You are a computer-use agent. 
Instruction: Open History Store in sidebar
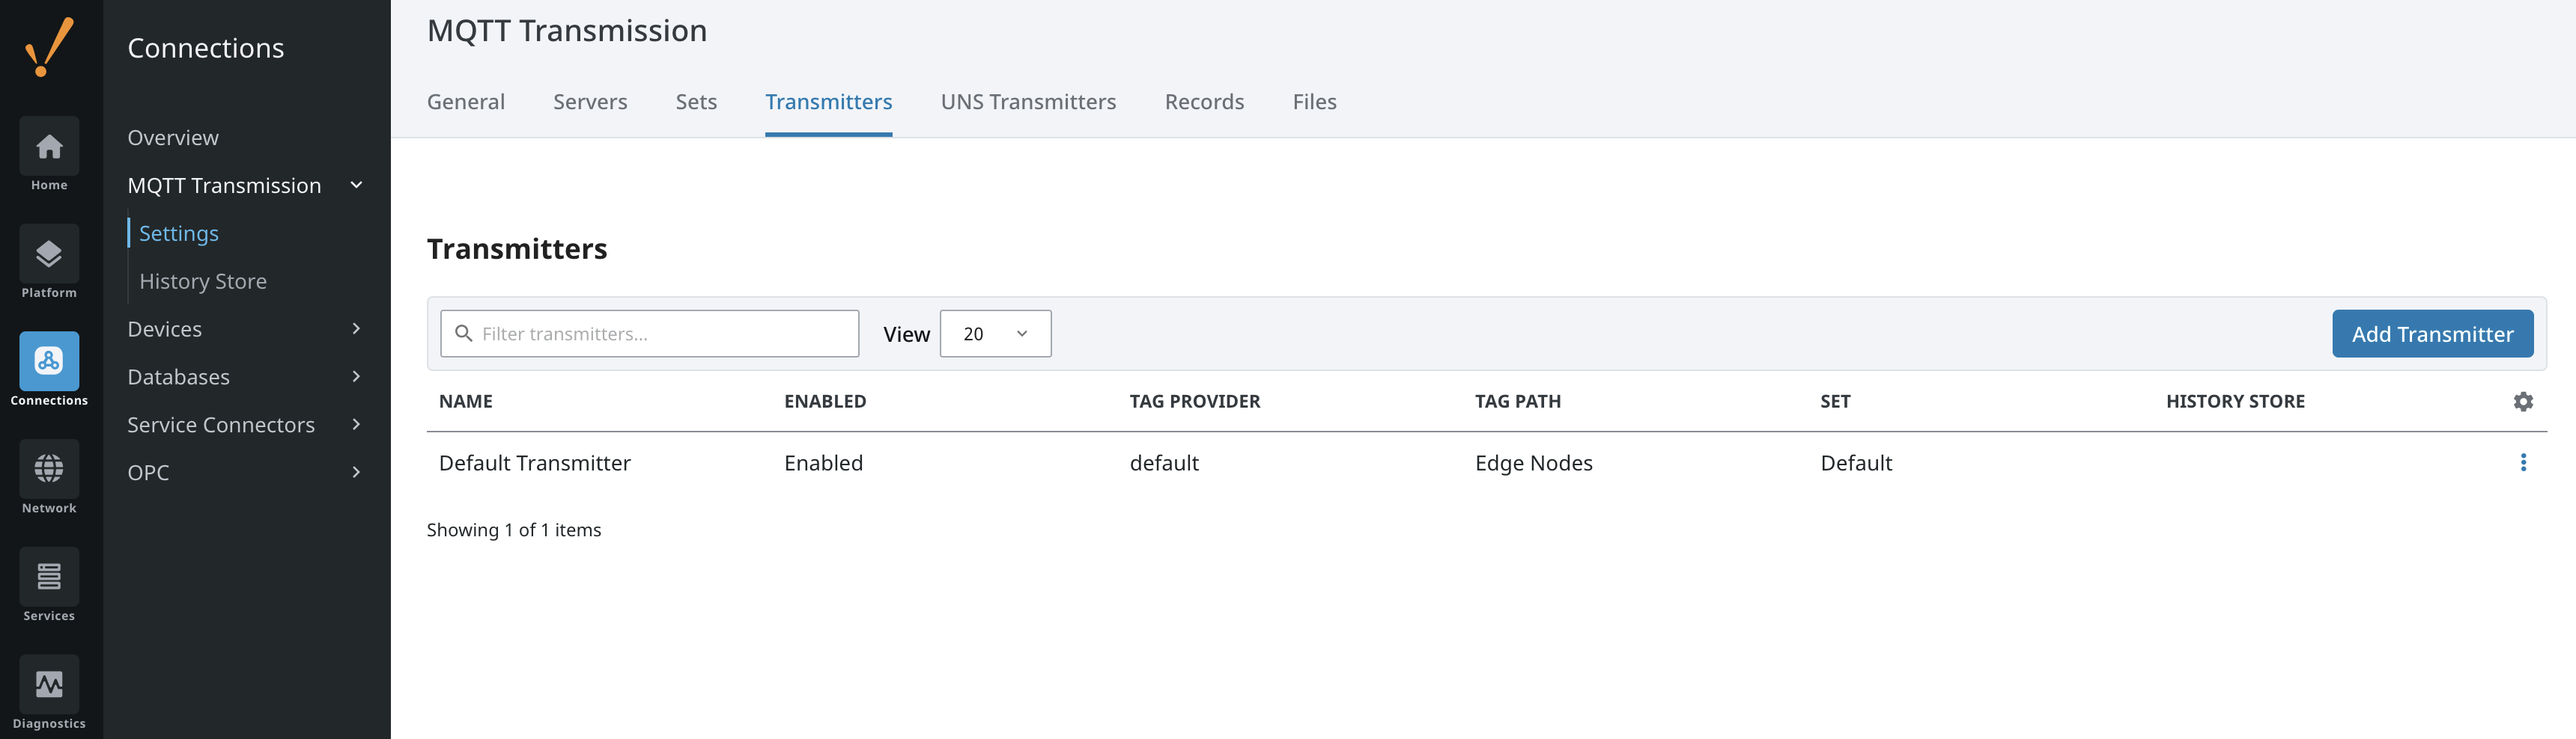[x=203, y=282]
